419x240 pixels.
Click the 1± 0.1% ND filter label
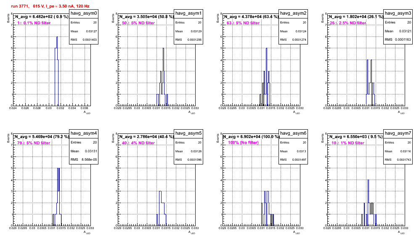pyautogui.click(x=34, y=23)
